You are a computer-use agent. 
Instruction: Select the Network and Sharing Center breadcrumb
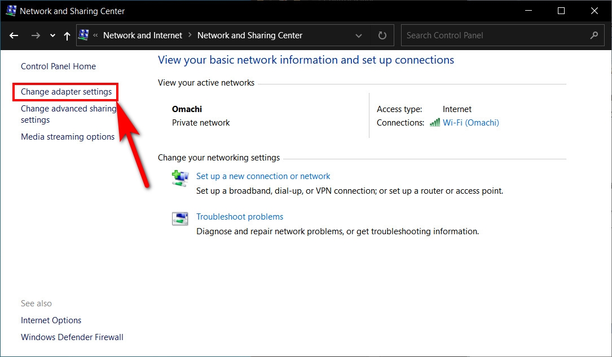coord(250,35)
